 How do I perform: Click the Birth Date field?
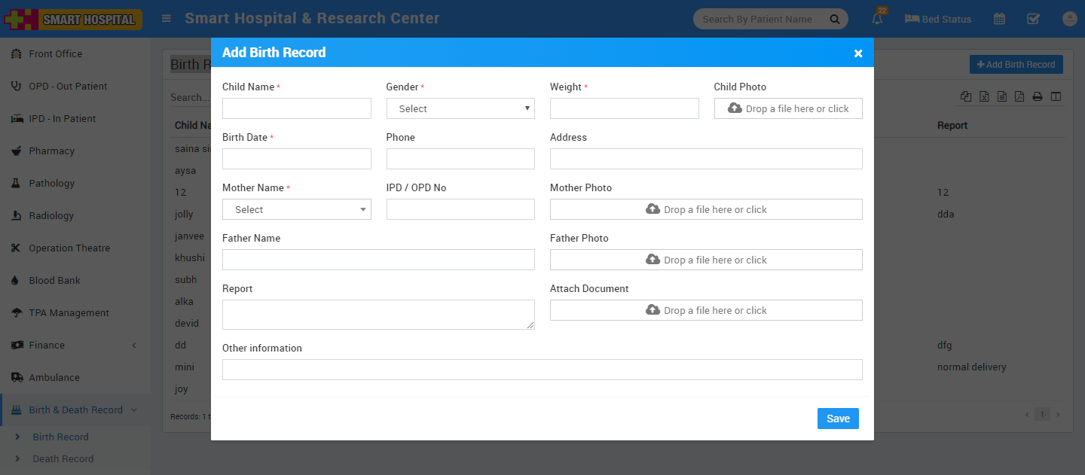click(296, 159)
